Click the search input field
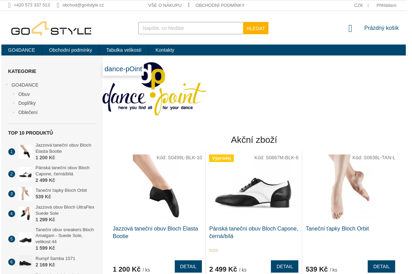 [191, 28]
